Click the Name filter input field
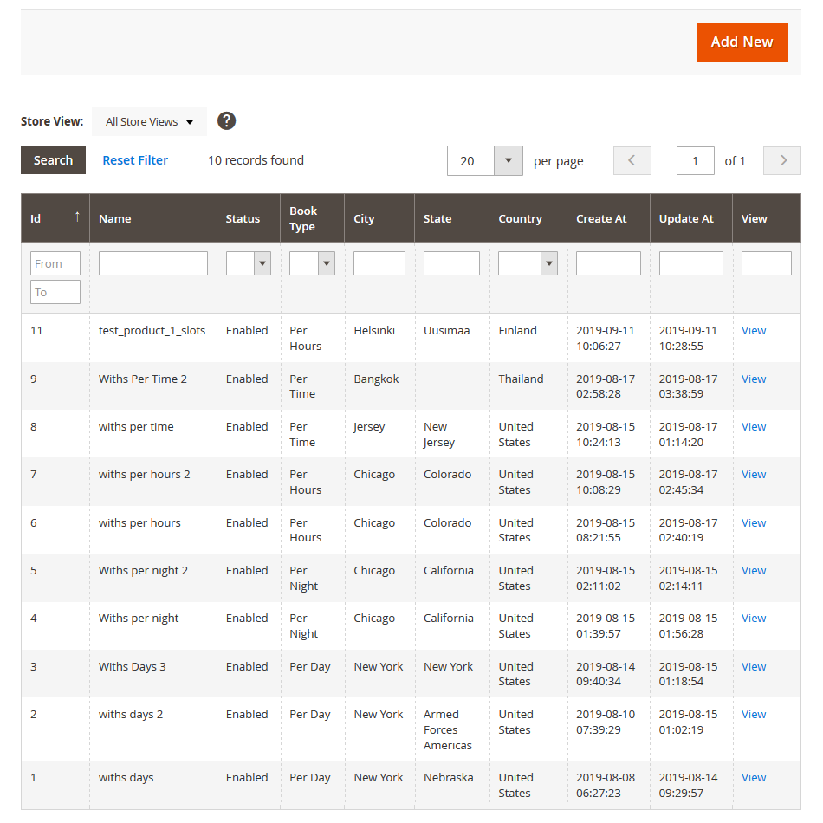823x823 pixels. [x=153, y=263]
